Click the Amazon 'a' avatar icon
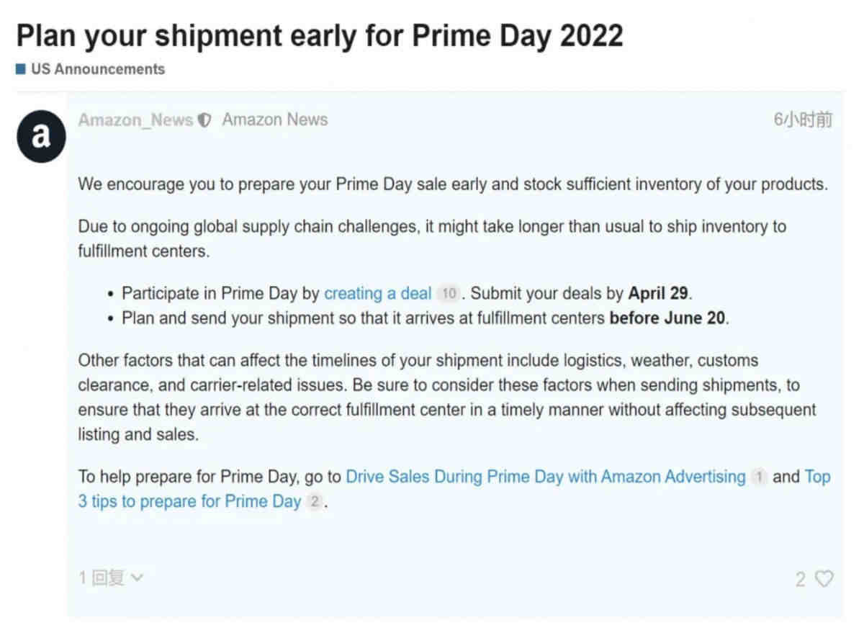This screenshot has height=633, width=864. (42, 136)
